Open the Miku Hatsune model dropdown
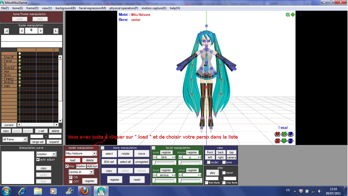 click(94, 153)
